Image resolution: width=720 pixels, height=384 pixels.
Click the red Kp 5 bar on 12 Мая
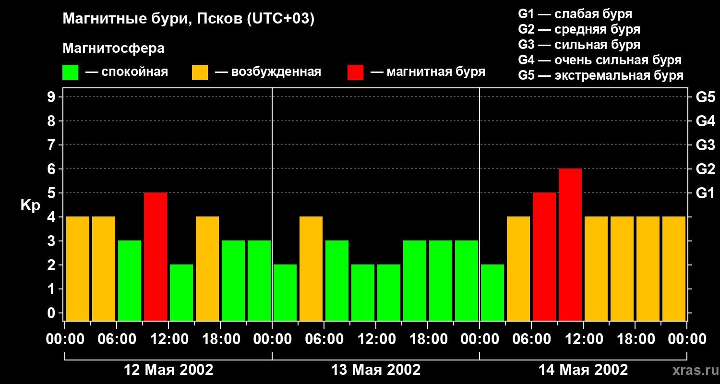coord(156,256)
